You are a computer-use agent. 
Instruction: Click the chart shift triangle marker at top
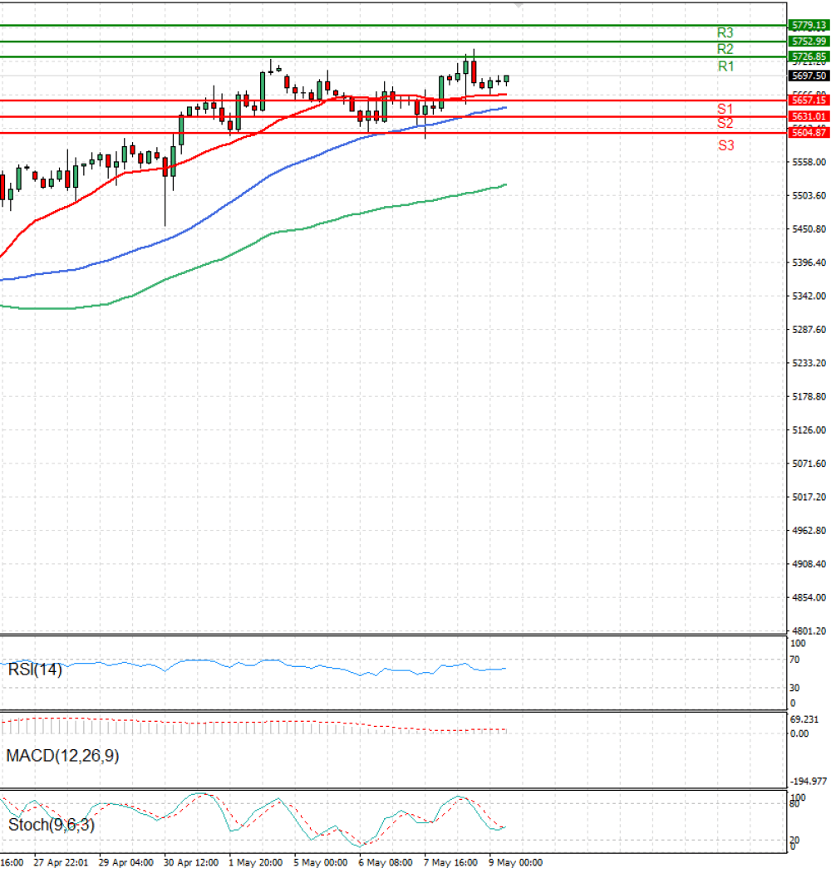click(519, 6)
